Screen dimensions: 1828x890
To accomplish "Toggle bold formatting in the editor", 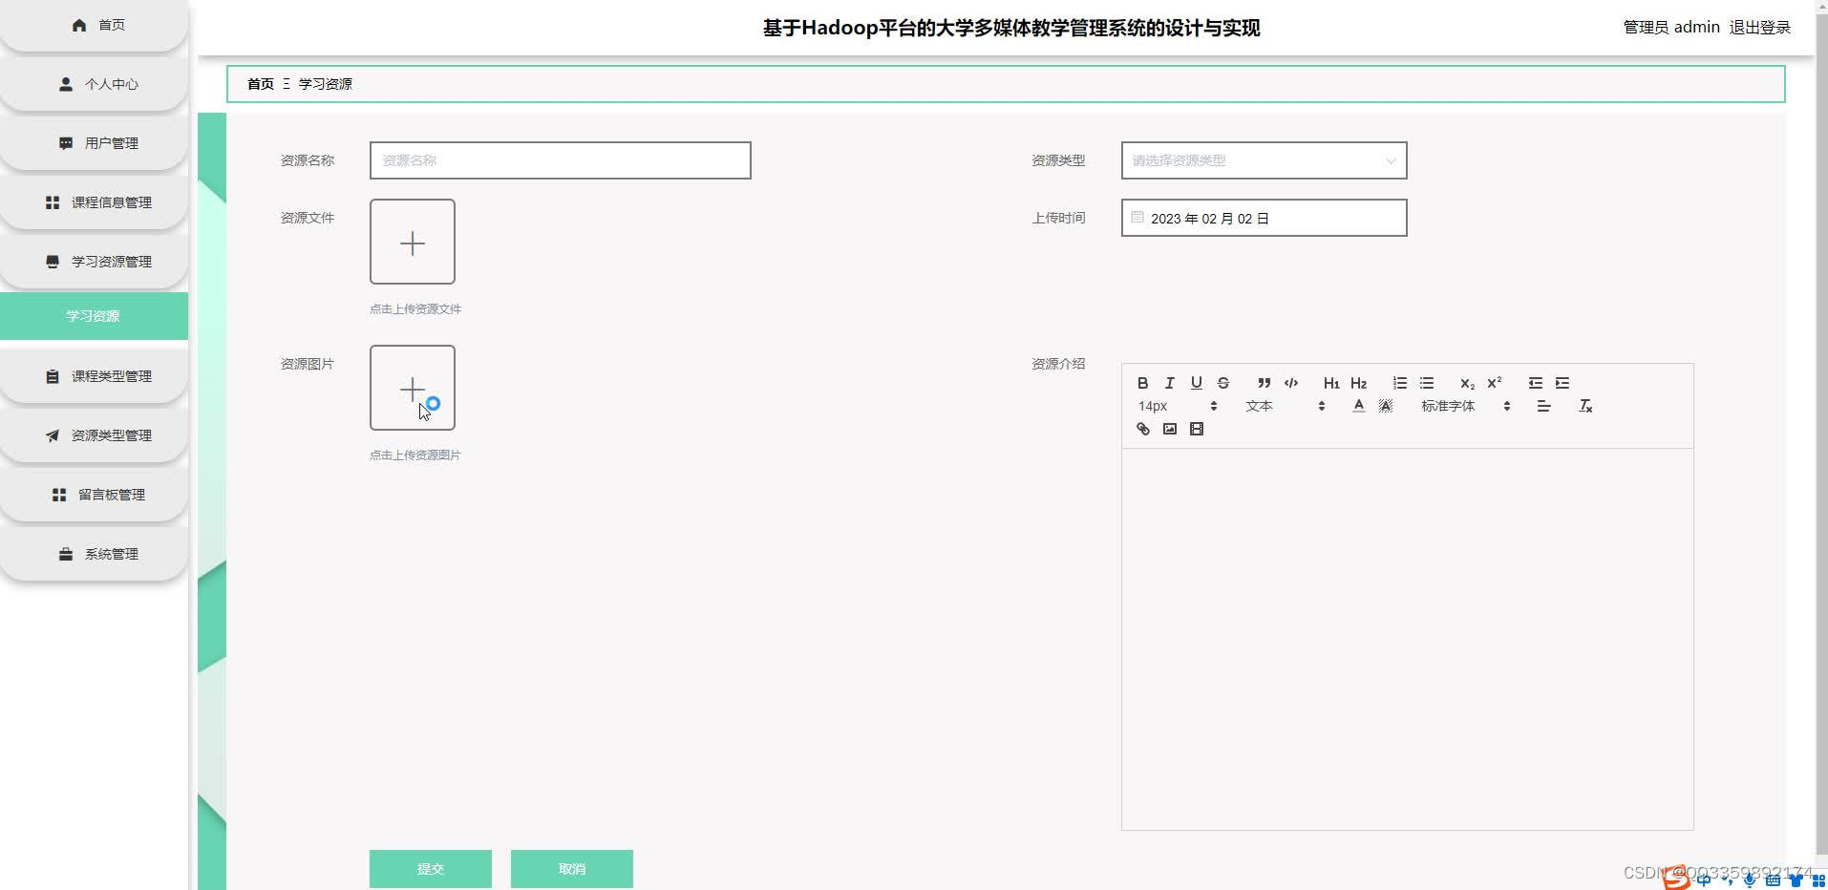I will (1142, 383).
